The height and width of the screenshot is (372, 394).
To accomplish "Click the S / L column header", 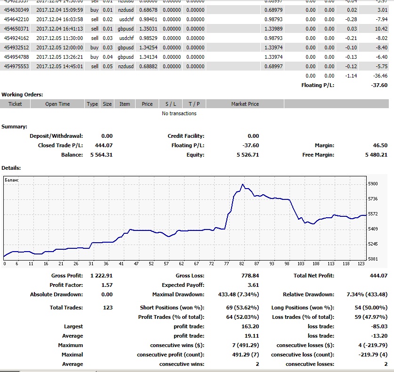I will click(170, 104).
